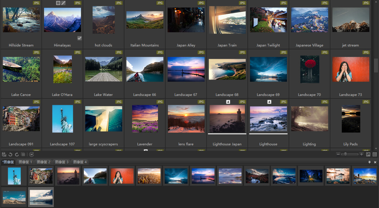Switch to list view mode icon
This screenshot has height=208, width=379.
[x=375, y=154]
